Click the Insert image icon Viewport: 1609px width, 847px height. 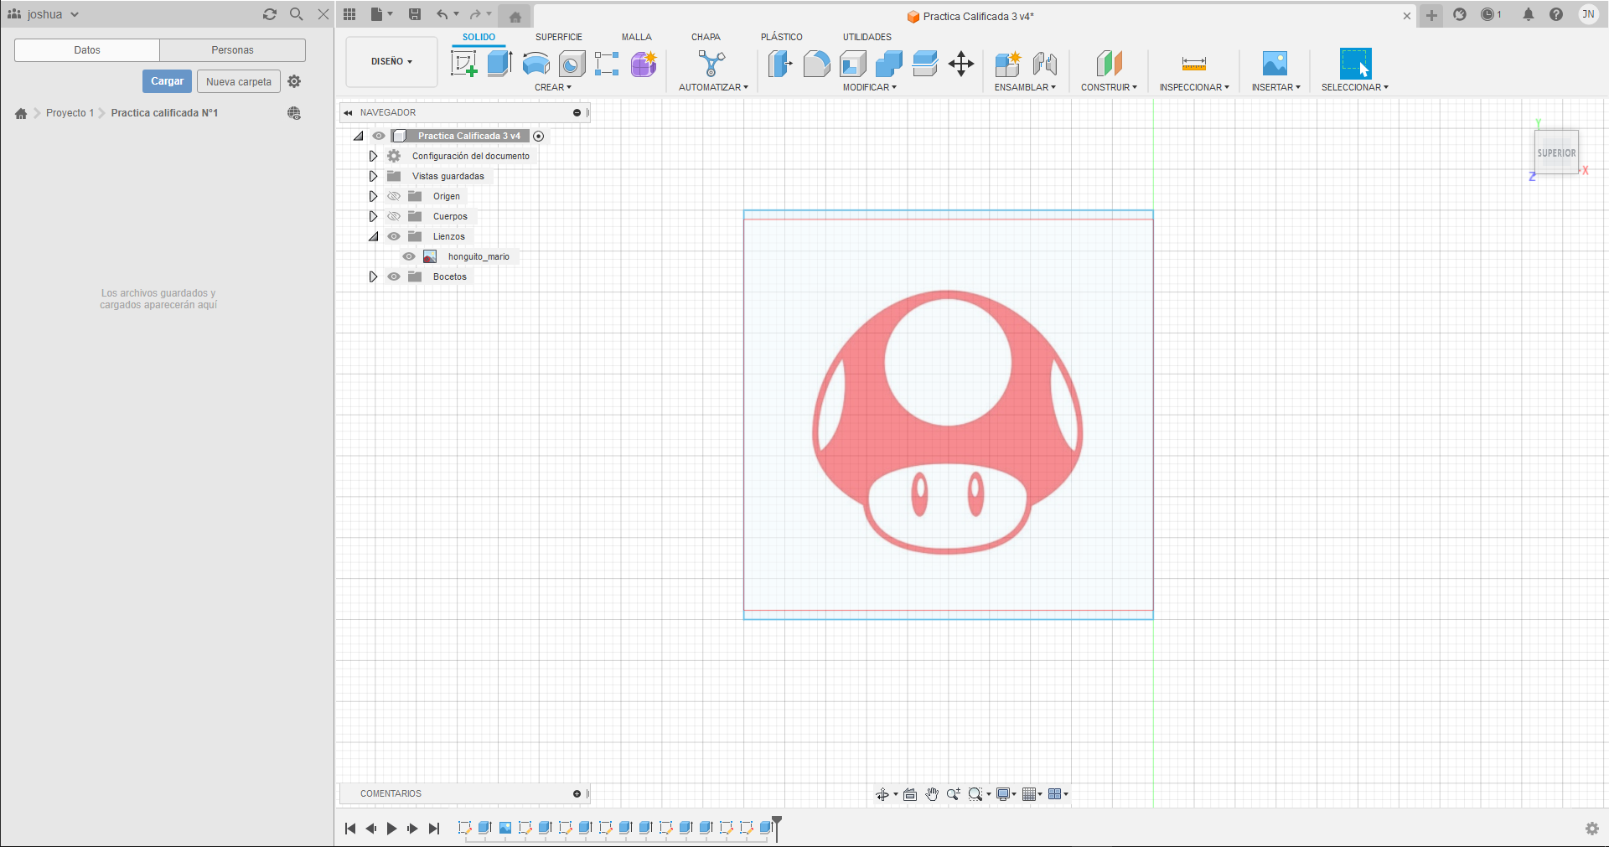[x=1275, y=64]
